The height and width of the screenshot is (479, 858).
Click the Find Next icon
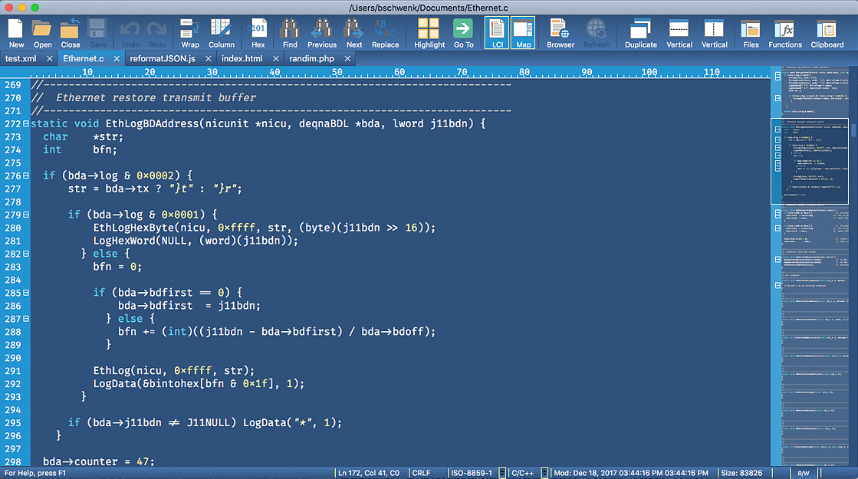point(353,33)
